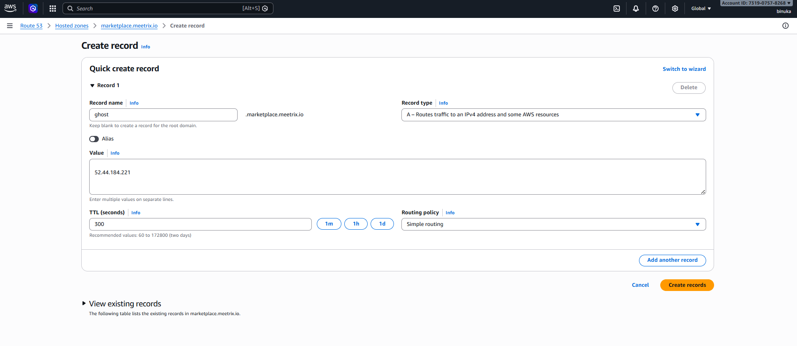Screen dimensions: 797x346
Task: Click the search bar assistant icon
Action: coord(265,8)
